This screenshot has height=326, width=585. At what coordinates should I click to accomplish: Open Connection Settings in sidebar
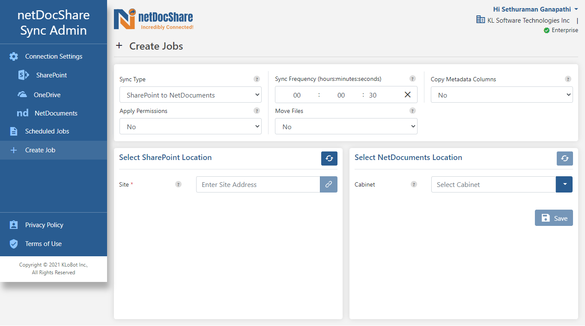(54, 56)
